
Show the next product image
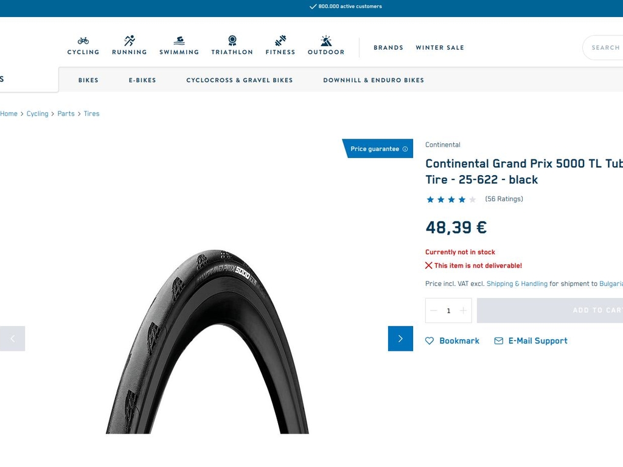tap(400, 338)
